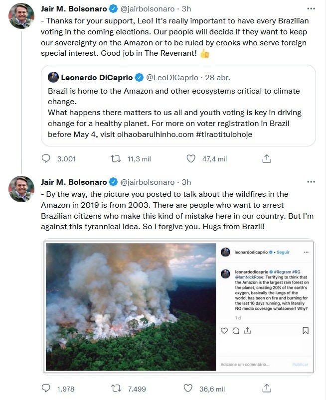Open the 3h timestamp of second tweet

point(186,182)
